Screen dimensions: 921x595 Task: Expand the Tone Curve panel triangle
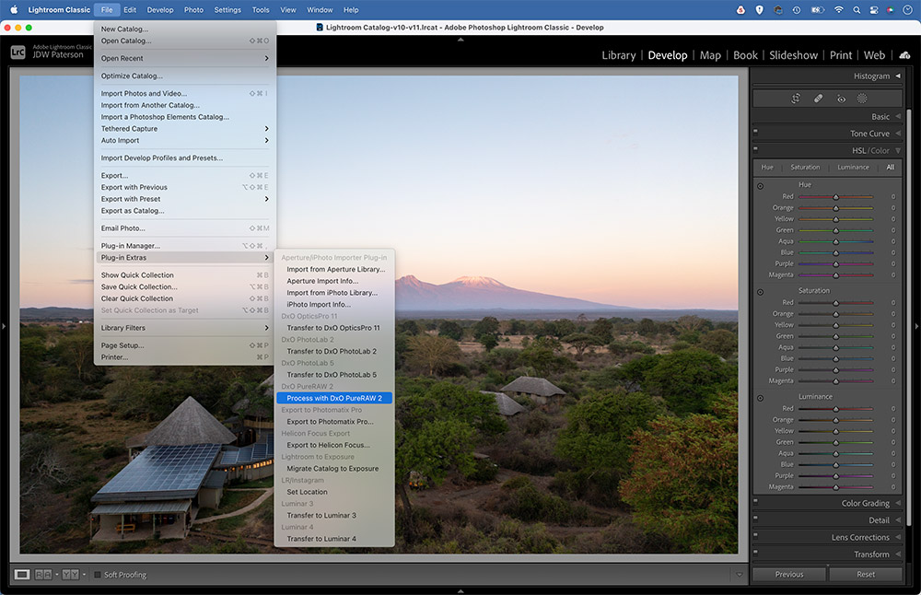pyautogui.click(x=897, y=134)
